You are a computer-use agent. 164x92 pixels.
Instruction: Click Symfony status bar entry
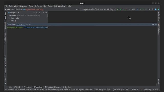coord(147,89)
